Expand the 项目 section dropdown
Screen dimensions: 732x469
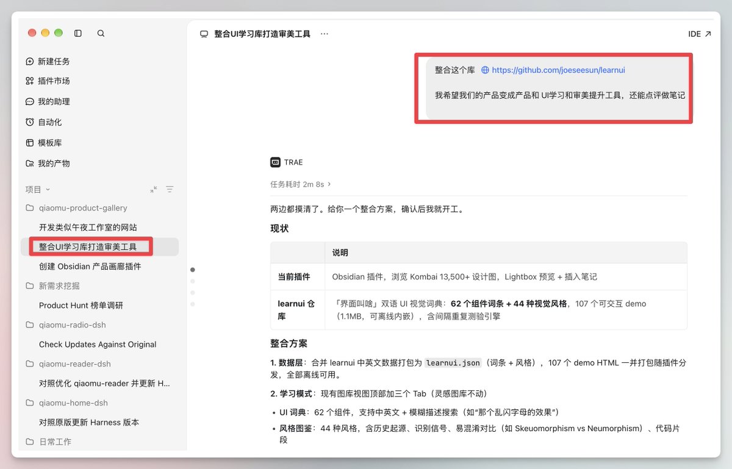tap(38, 190)
